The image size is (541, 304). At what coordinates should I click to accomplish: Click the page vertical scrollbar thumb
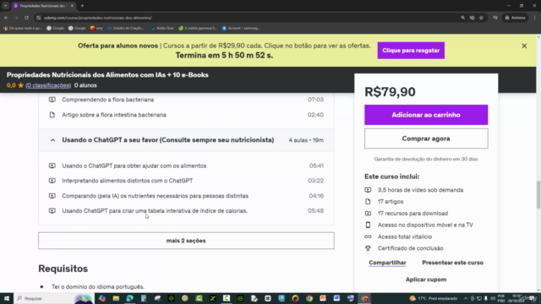coord(538,195)
